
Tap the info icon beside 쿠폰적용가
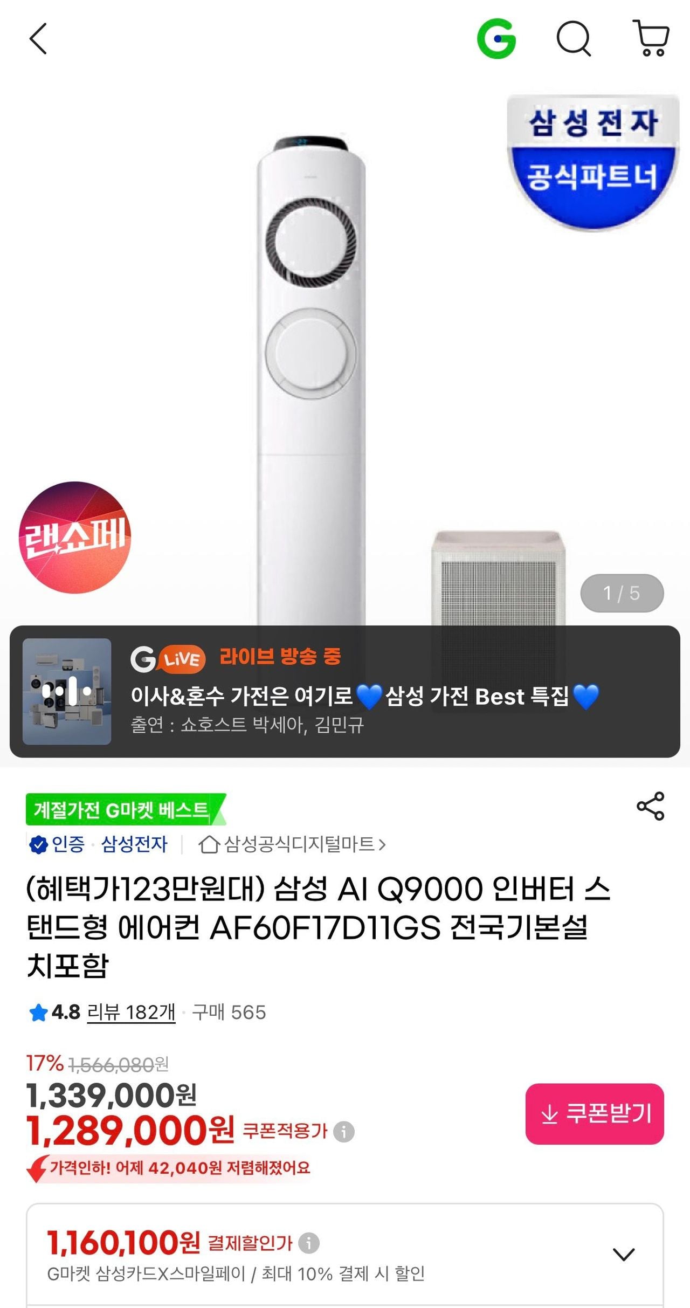(x=344, y=1131)
